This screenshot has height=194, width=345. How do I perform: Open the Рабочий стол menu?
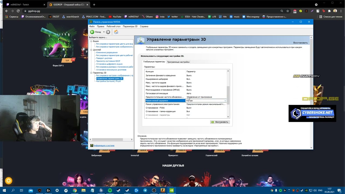pos(113,26)
